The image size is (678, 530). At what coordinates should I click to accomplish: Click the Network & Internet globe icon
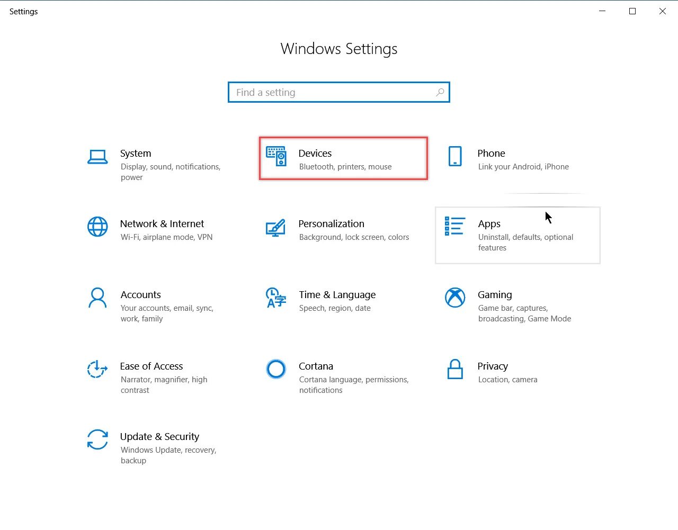click(97, 227)
